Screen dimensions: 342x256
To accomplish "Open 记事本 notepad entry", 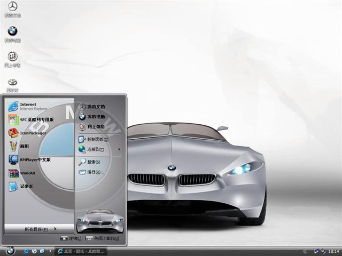I will tap(27, 186).
